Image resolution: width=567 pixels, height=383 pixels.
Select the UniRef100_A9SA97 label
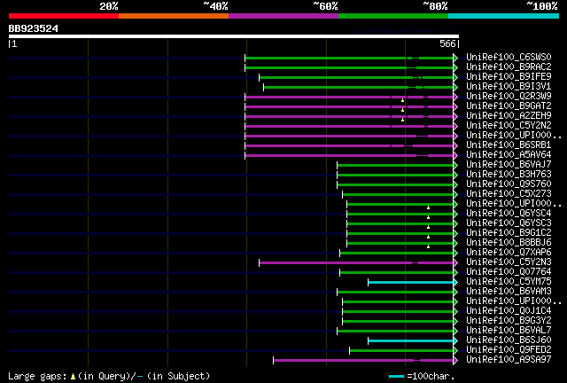point(509,360)
